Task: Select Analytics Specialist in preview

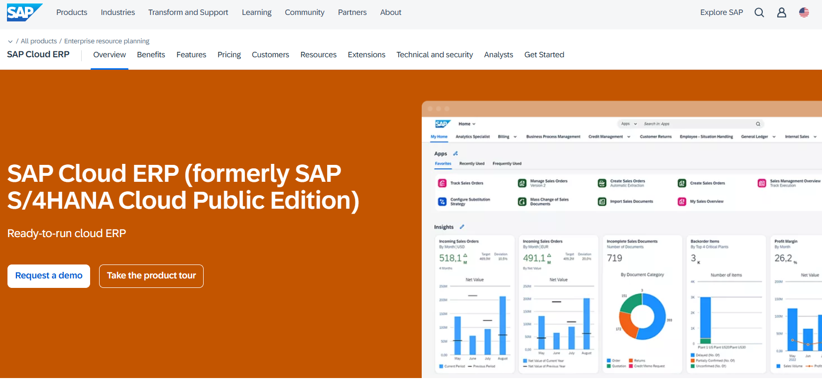Action: click(472, 136)
